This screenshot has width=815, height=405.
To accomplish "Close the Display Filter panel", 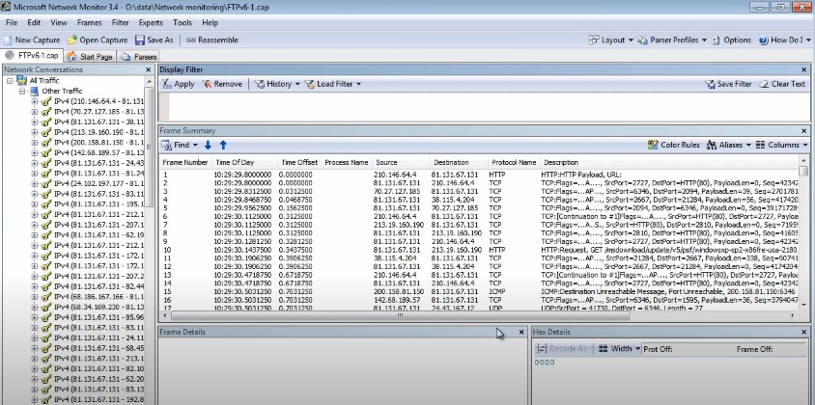I will click(x=804, y=69).
